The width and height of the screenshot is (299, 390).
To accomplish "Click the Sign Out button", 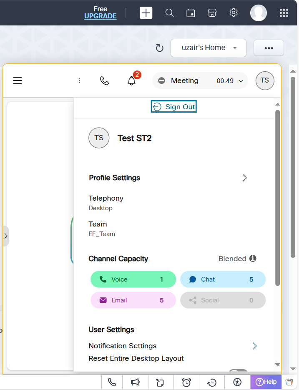I will [x=173, y=107].
